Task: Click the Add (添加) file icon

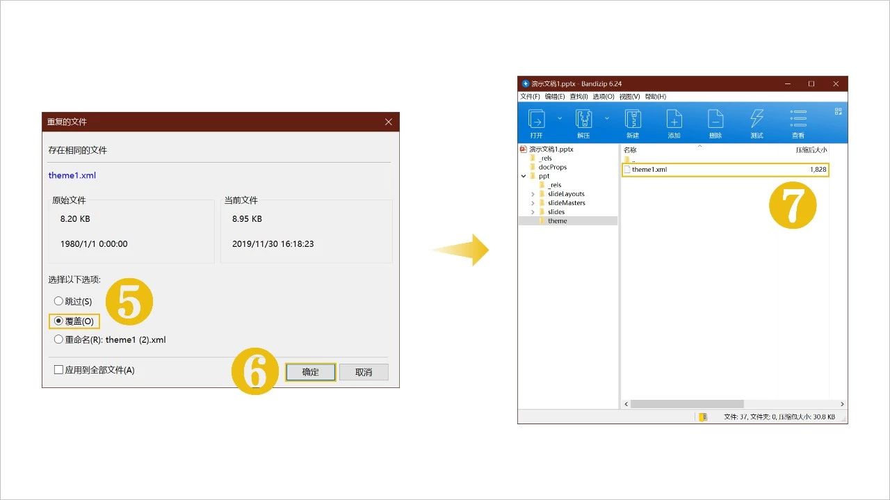Action: (x=674, y=118)
